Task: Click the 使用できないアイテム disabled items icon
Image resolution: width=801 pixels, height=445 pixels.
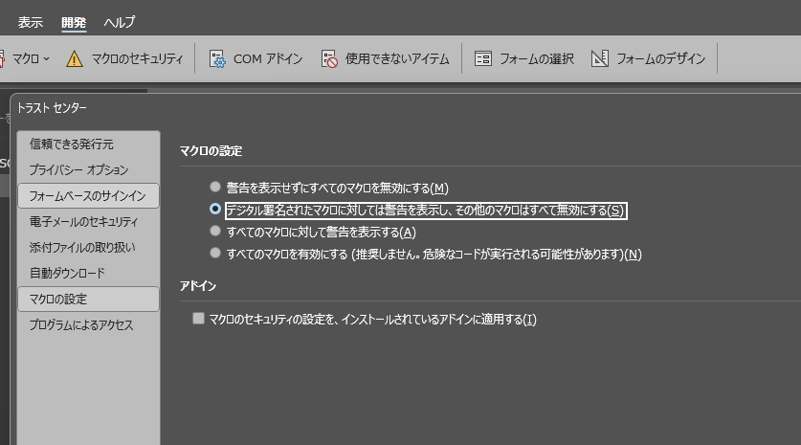Action: (330, 58)
